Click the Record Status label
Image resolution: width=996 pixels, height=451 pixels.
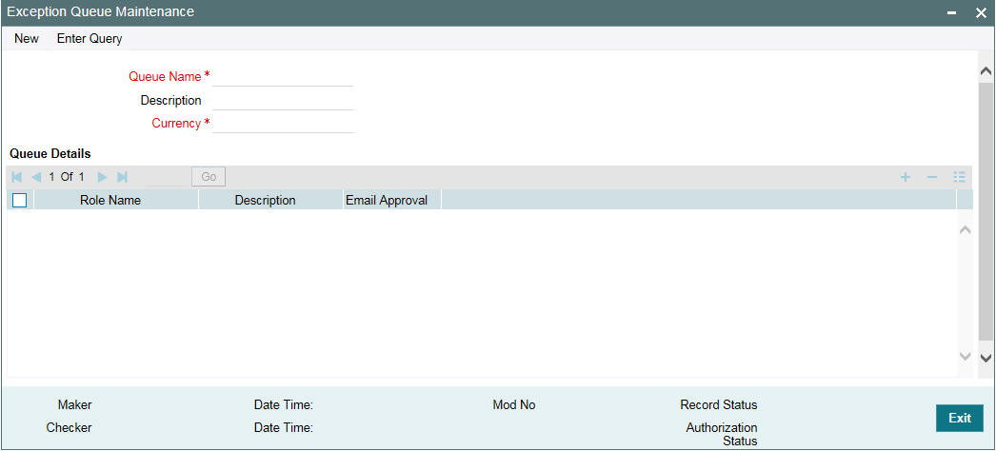pos(718,404)
